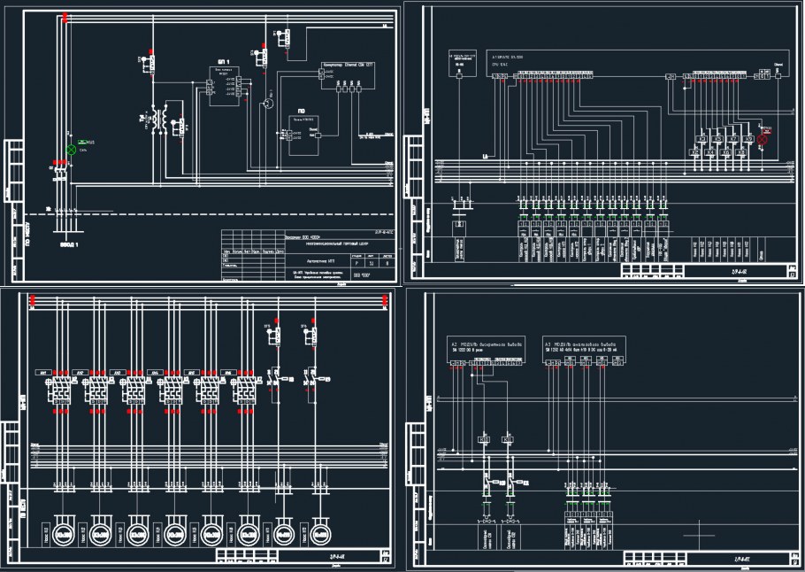This screenshot has width=805, height=572.
Task: Select the K9 relay box
Action: click(x=749, y=141)
